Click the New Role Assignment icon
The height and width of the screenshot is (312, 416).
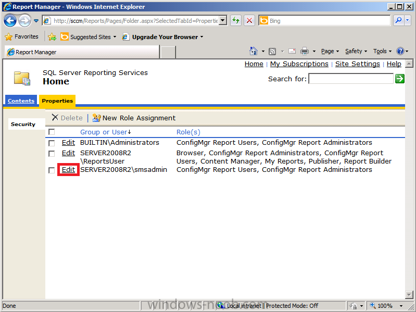click(96, 118)
